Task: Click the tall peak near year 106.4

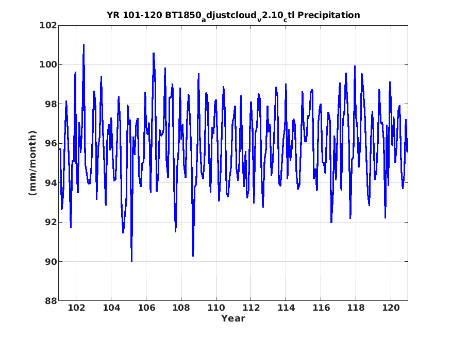Action: point(154,54)
